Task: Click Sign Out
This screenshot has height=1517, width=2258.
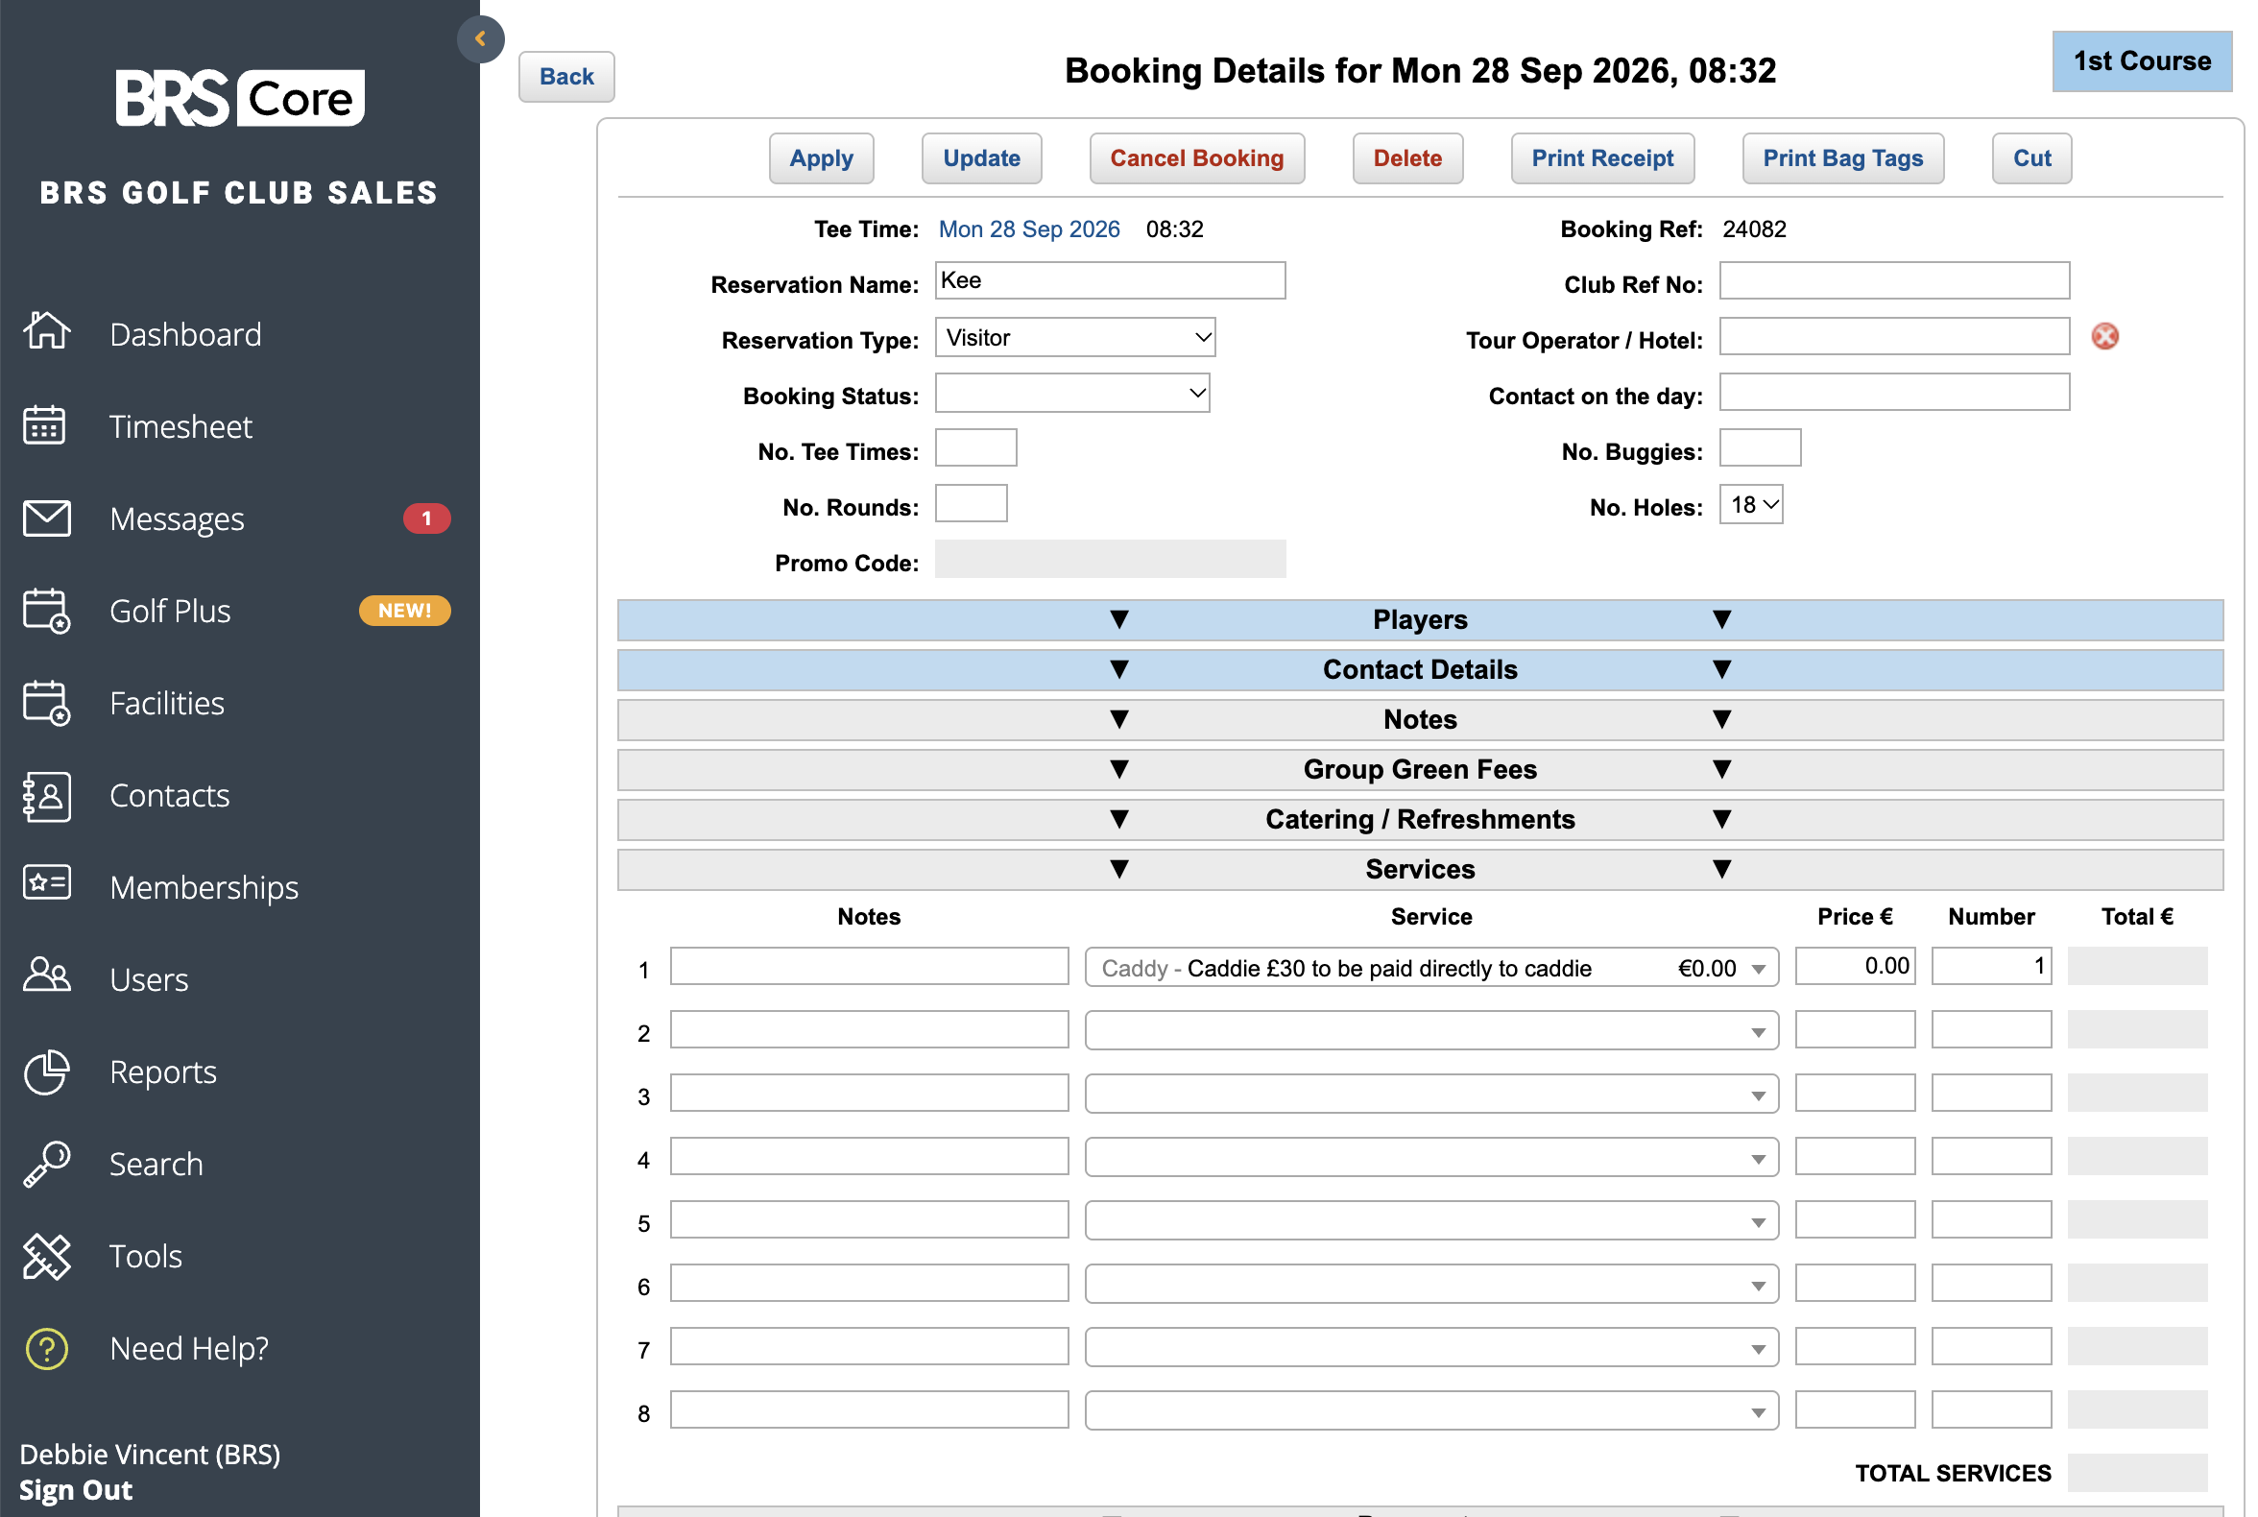Action: (76, 1489)
